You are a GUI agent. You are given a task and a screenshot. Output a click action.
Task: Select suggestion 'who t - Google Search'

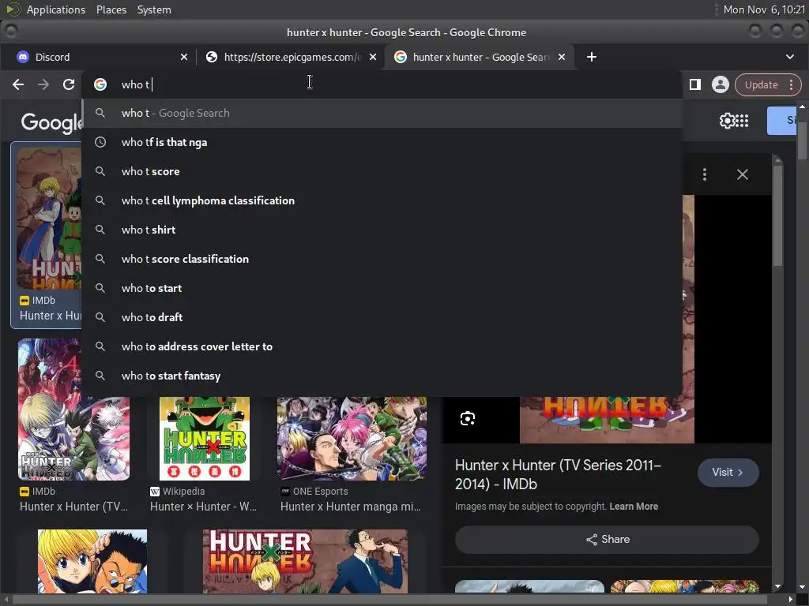(382, 113)
